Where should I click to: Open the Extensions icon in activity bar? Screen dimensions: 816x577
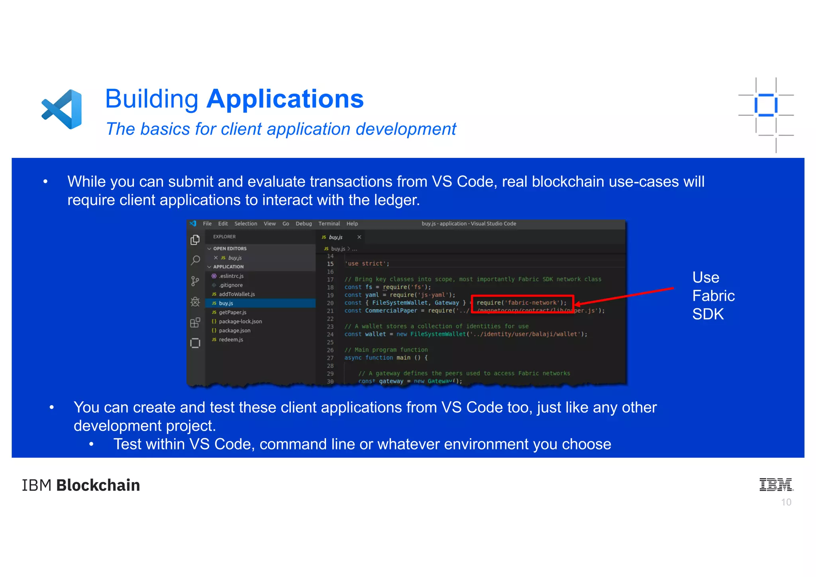point(195,323)
